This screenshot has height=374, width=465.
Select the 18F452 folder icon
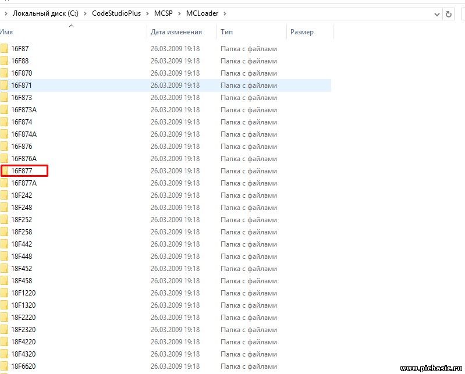click(4, 269)
